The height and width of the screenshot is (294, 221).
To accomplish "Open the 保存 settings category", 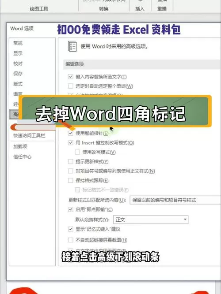I will 18,74.
